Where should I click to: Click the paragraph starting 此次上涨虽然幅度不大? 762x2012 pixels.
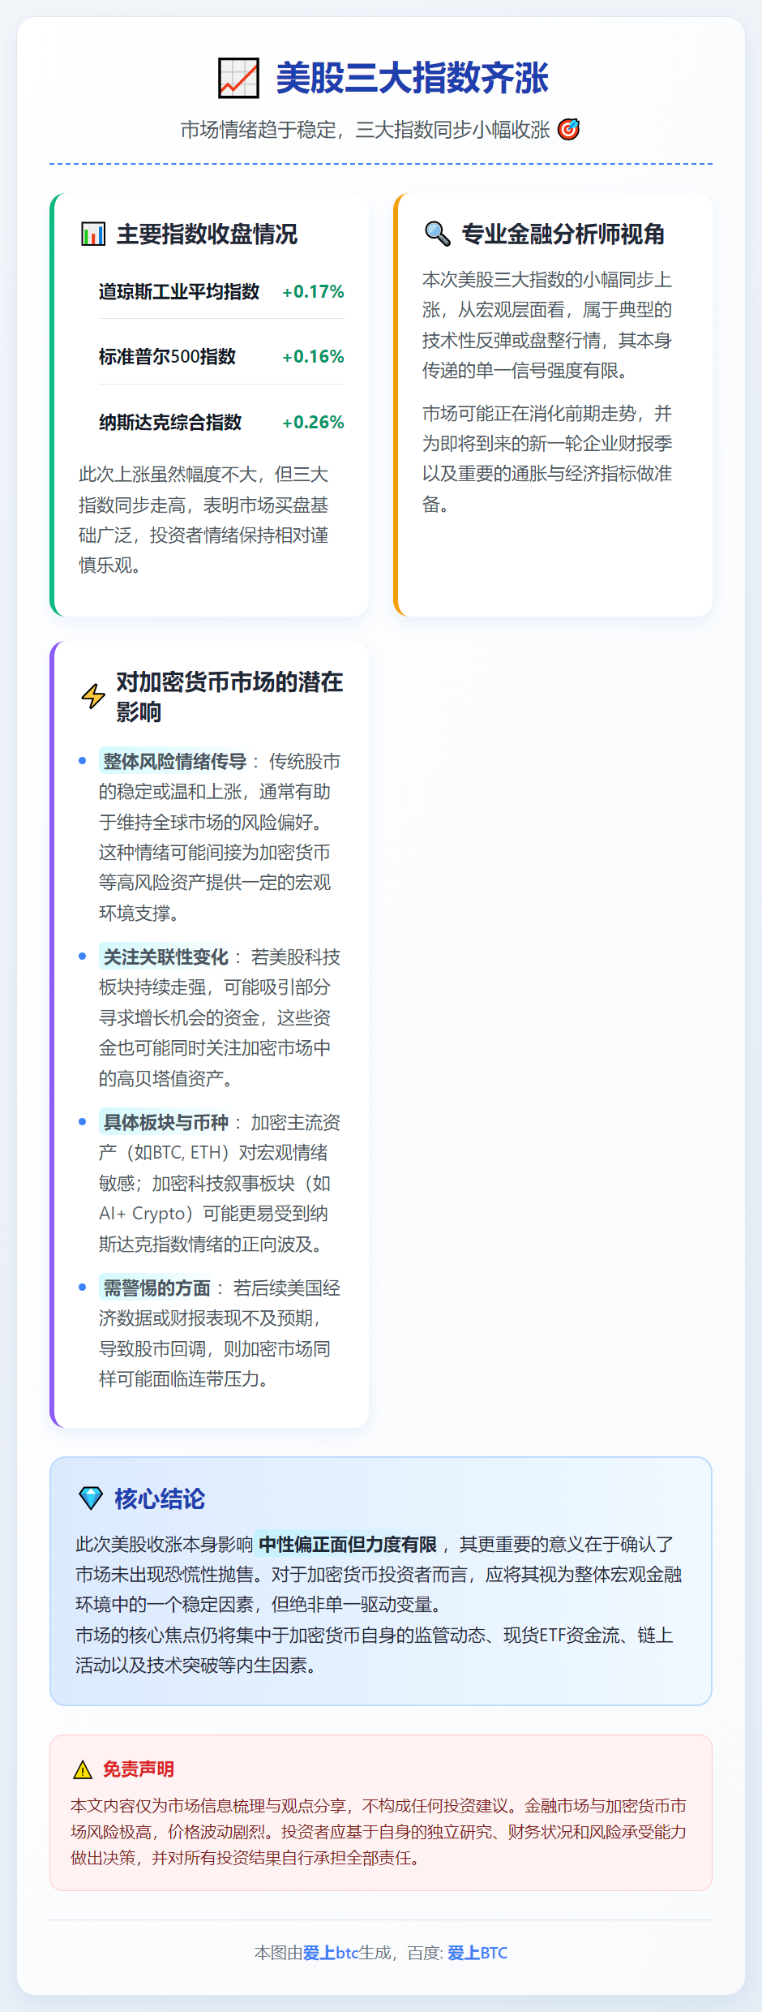click(x=203, y=520)
